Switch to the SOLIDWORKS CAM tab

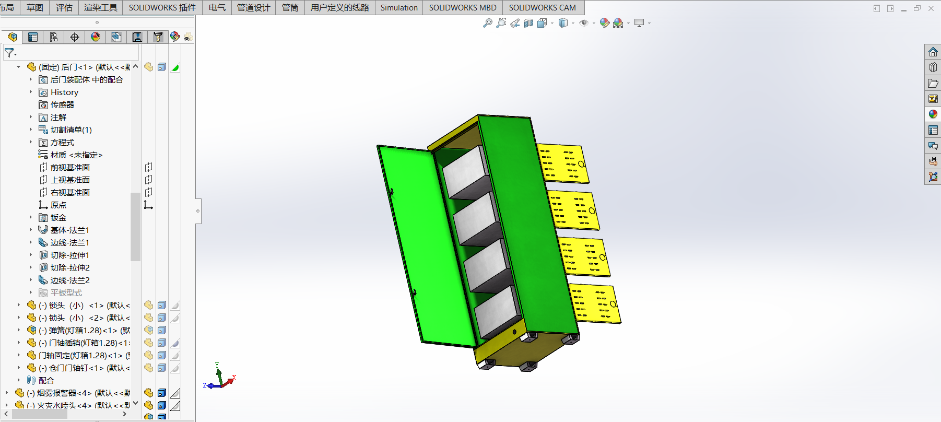point(543,7)
